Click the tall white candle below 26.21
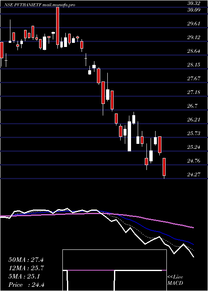Screen dimensions: 208x291 (x=129, y=136)
